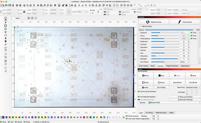Open the Font dropdown 1413 Cursive
Screen dimensions: 201x123
[x=117, y=9]
